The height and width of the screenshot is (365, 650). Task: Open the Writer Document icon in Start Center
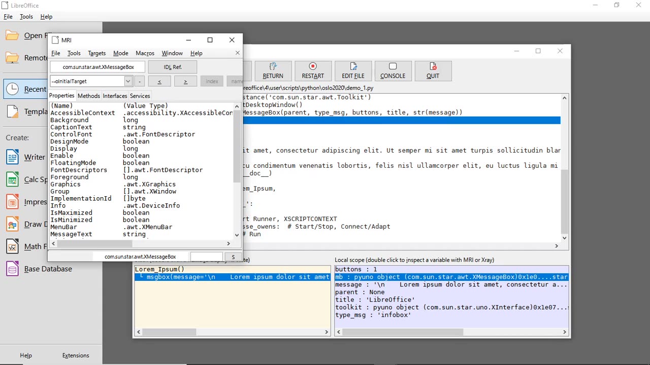click(x=13, y=157)
